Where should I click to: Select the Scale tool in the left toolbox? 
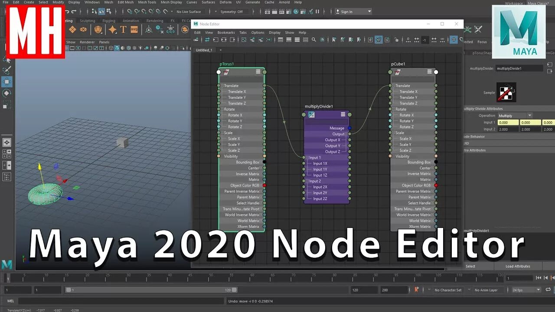point(7,104)
